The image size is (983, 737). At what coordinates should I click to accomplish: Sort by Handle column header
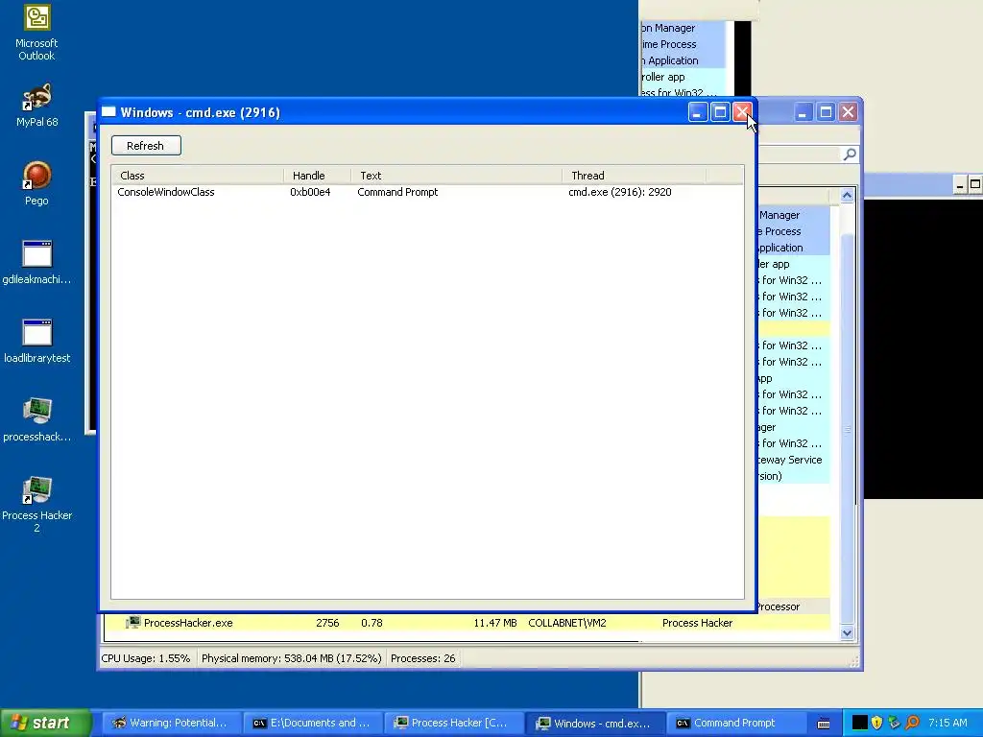click(317, 176)
